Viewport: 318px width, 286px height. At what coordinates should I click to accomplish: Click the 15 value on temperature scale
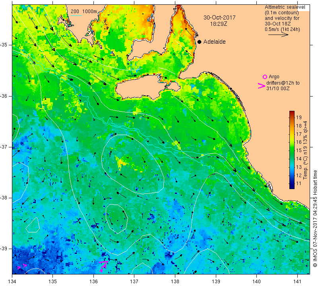tap(299, 151)
